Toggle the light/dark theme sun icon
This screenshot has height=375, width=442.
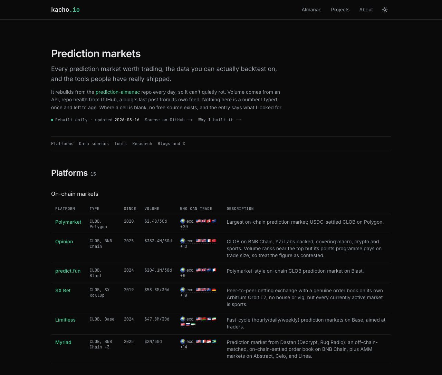pyautogui.click(x=385, y=10)
